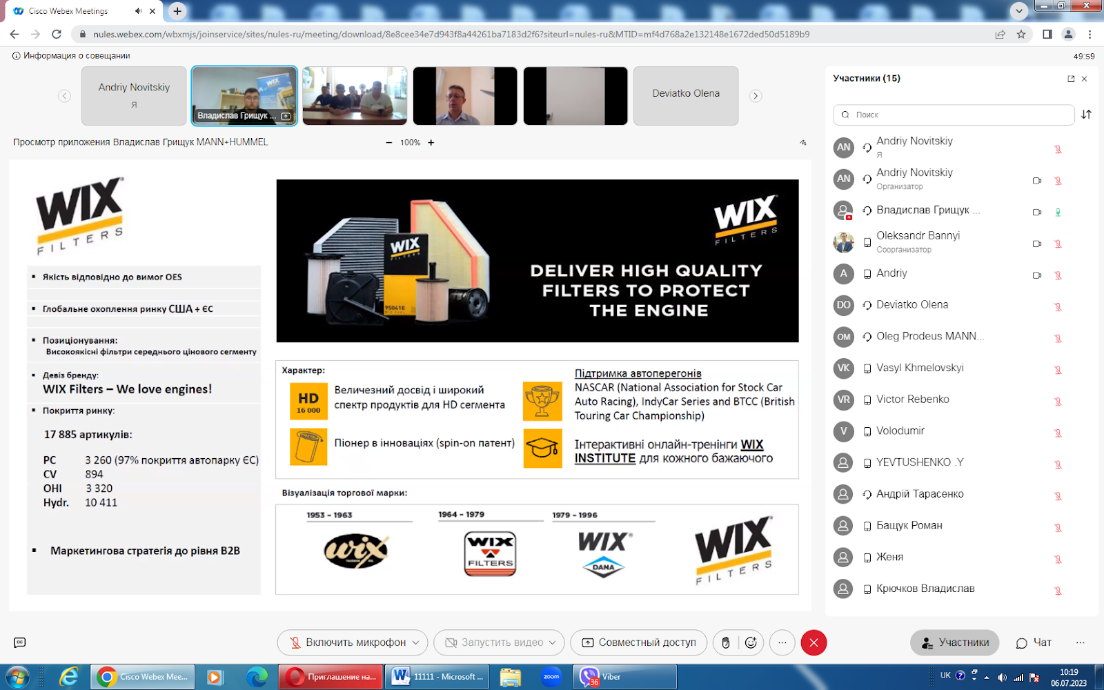Image resolution: width=1104 pixels, height=690 pixels.
Task: Open captions icon at bottom left
Action: click(x=20, y=642)
